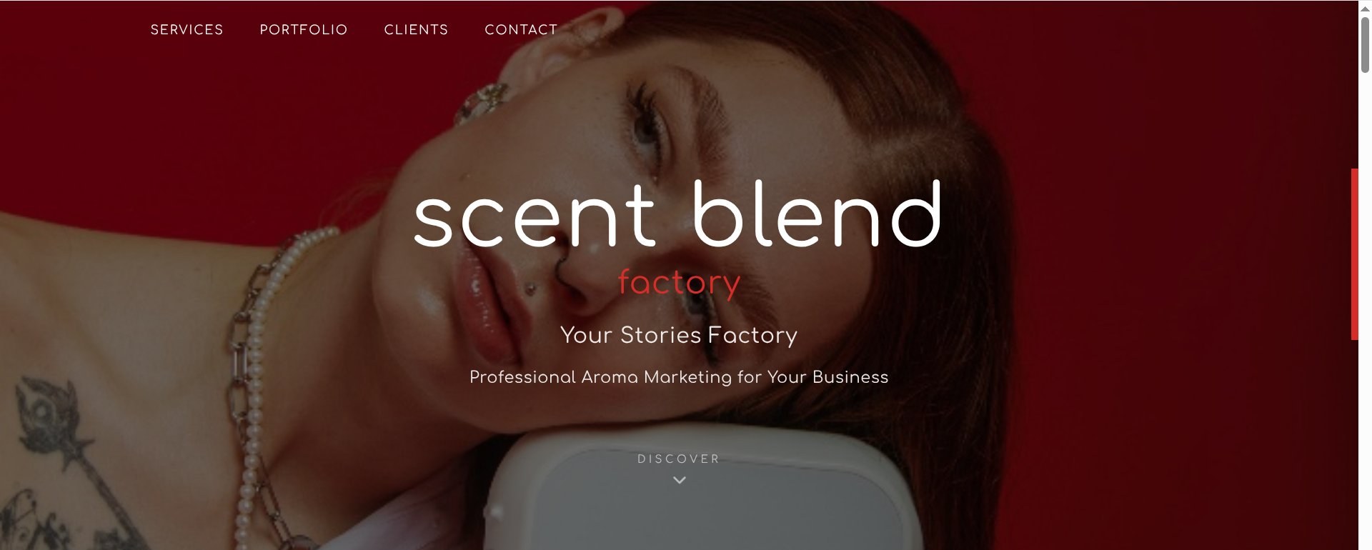Click the scrollbar up arrow

coord(1365,7)
